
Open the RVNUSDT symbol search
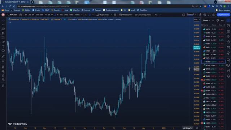coord(12,15)
